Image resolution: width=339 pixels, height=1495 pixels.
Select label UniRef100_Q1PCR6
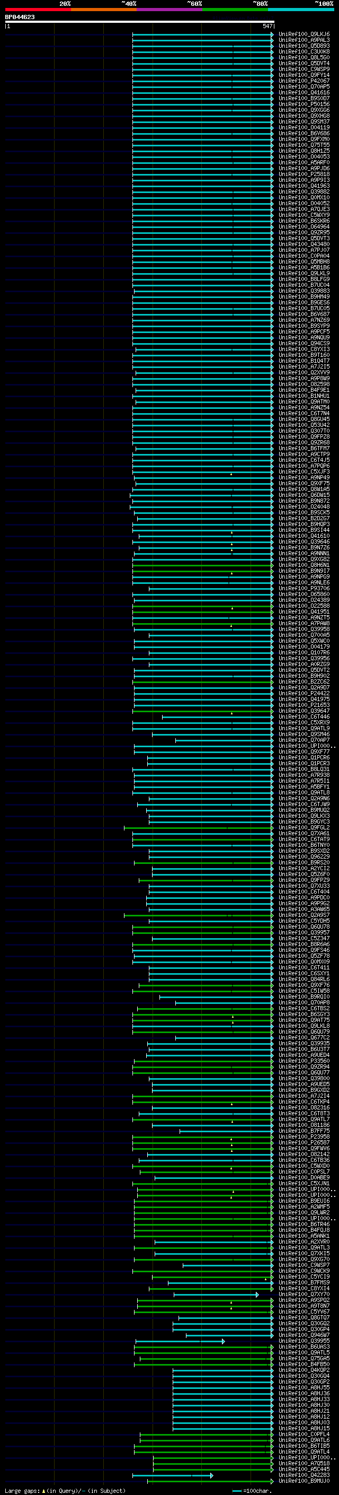304,757
